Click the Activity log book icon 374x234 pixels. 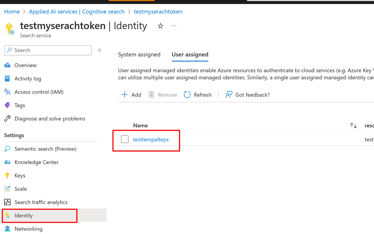tap(7, 78)
